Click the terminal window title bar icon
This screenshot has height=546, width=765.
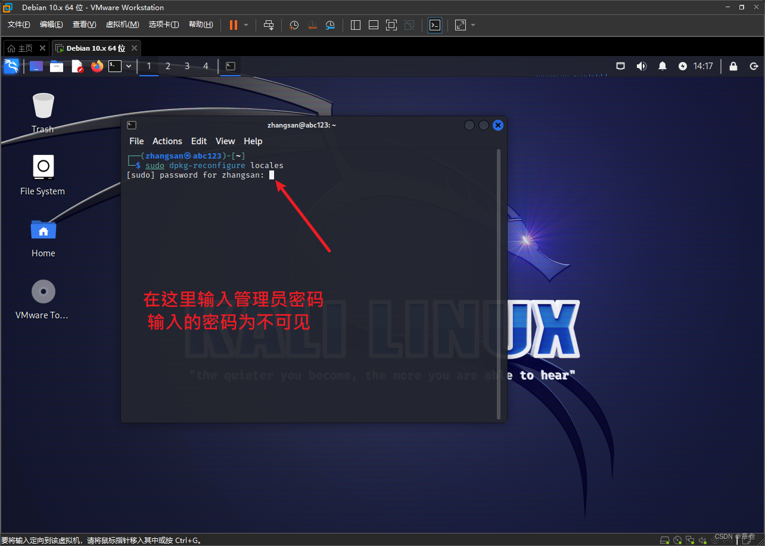click(132, 125)
